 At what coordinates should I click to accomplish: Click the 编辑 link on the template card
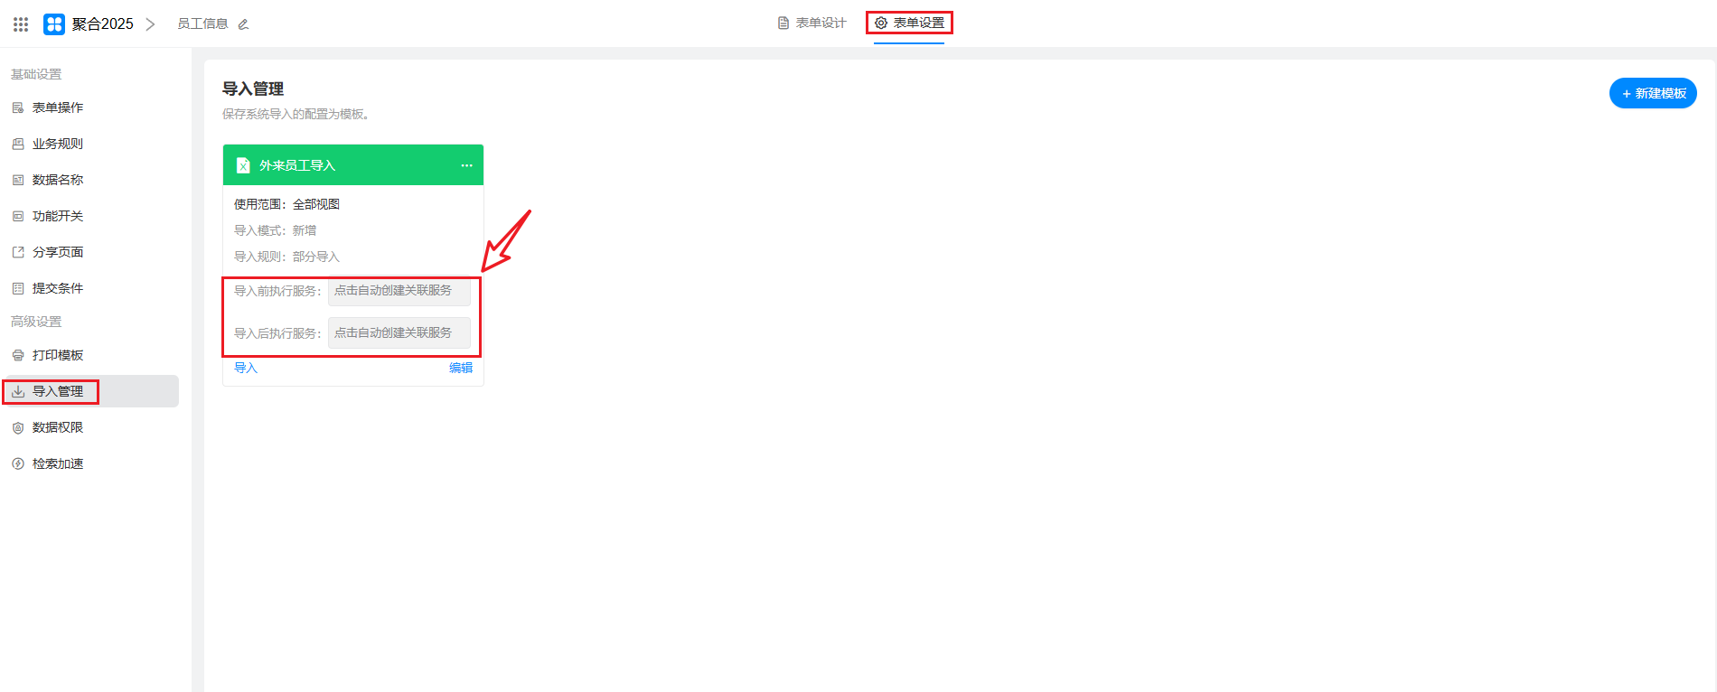[x=461, y=368]
